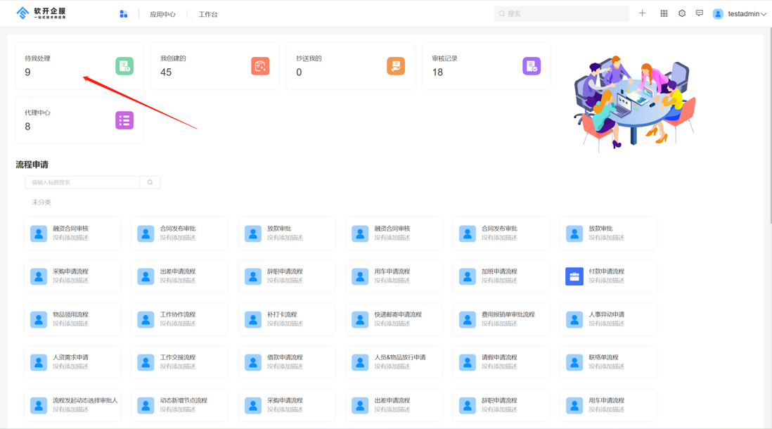Click the 代理中心 count of 8
The image size is (772, 429).
tap(27, 127)
